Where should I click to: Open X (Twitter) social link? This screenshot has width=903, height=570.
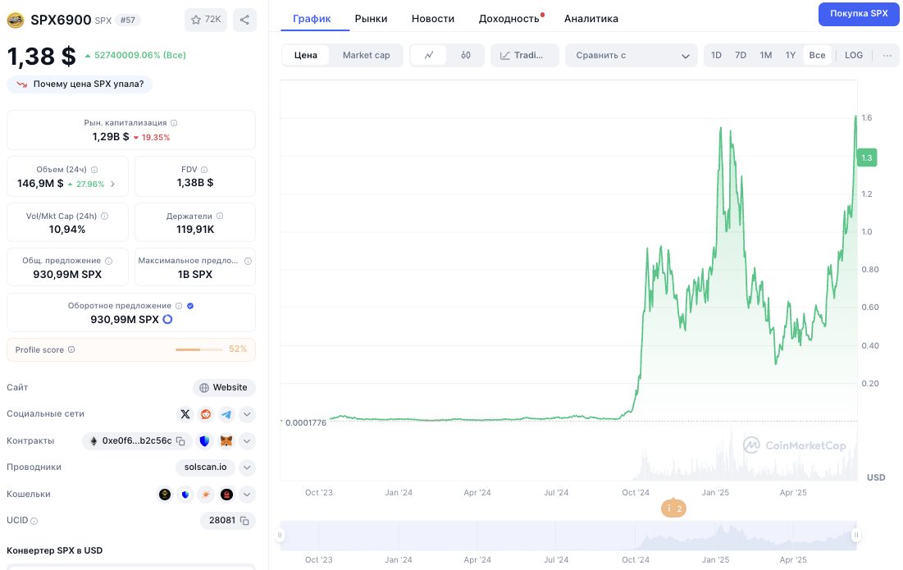click(x=185, y=414)
